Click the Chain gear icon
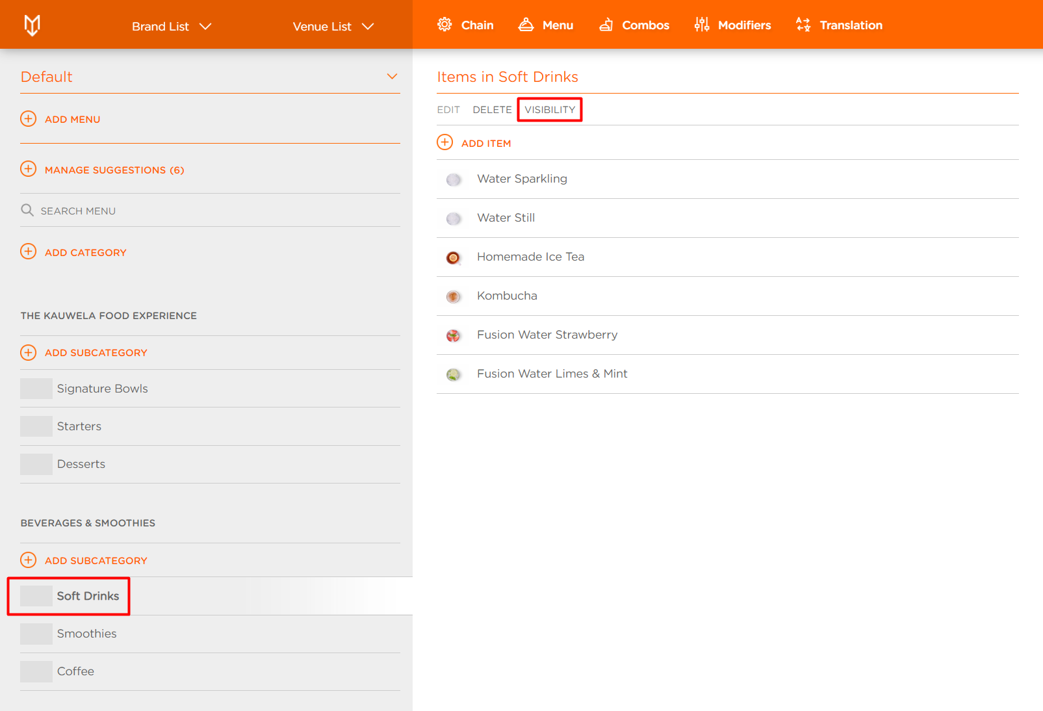This screenshot has width=1043, height=711. click(444, 25)
